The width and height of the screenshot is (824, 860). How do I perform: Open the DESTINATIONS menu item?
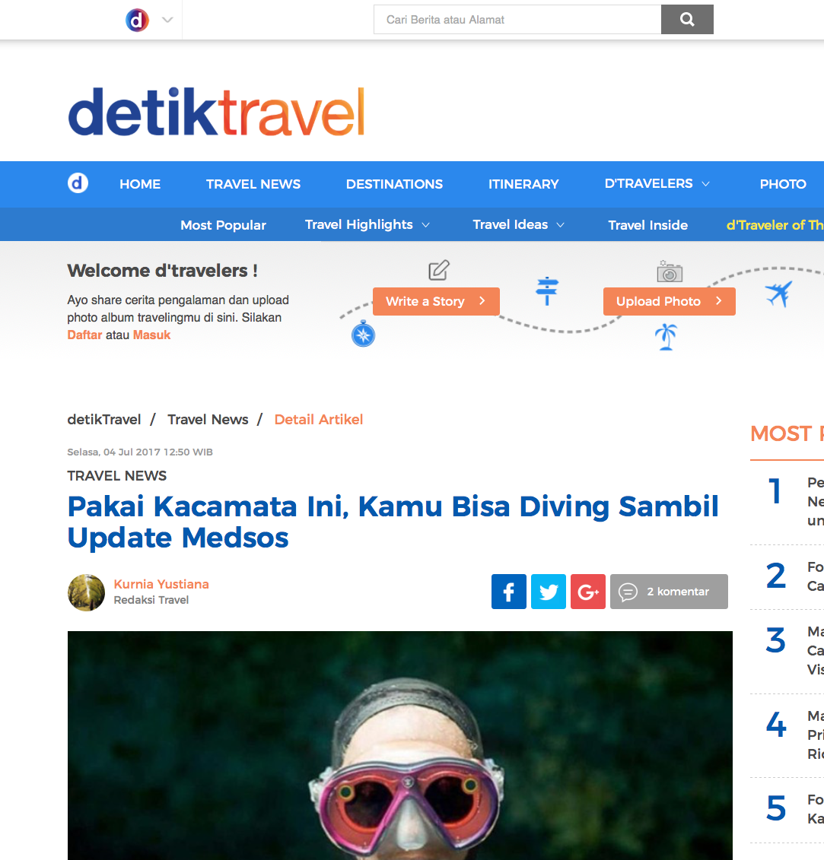pyautogui.click(x=394, y=184)
